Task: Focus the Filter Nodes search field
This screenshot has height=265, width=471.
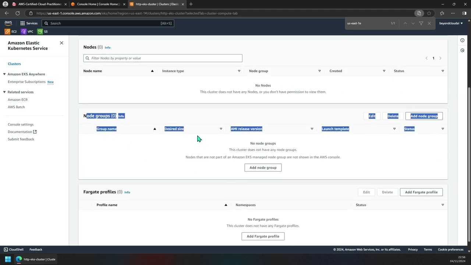Action: [x=163, y=58]
